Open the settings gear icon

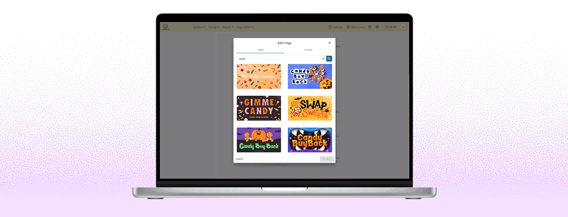tap(377, 27)
